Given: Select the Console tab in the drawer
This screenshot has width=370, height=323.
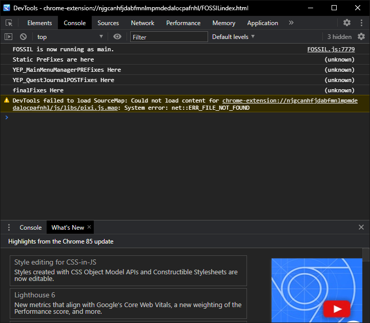Looking at the screenshot, I should coord(30,227).
